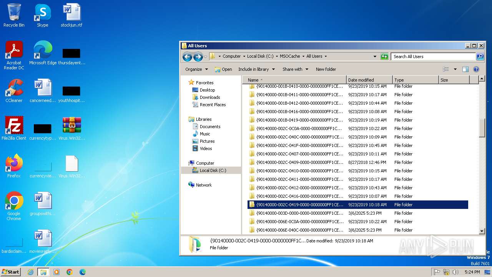
Task: Select Firefox desktop shortcut
Action: click(14, 167)
